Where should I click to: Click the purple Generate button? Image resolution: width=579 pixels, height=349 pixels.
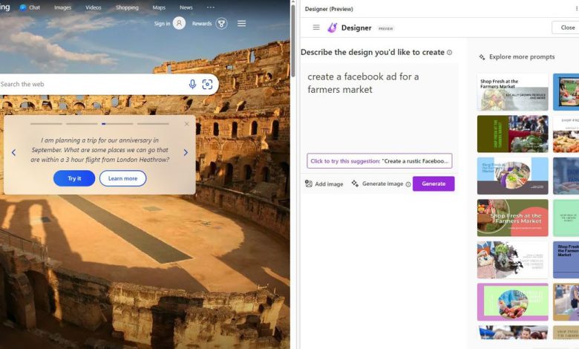click(434, 183)
